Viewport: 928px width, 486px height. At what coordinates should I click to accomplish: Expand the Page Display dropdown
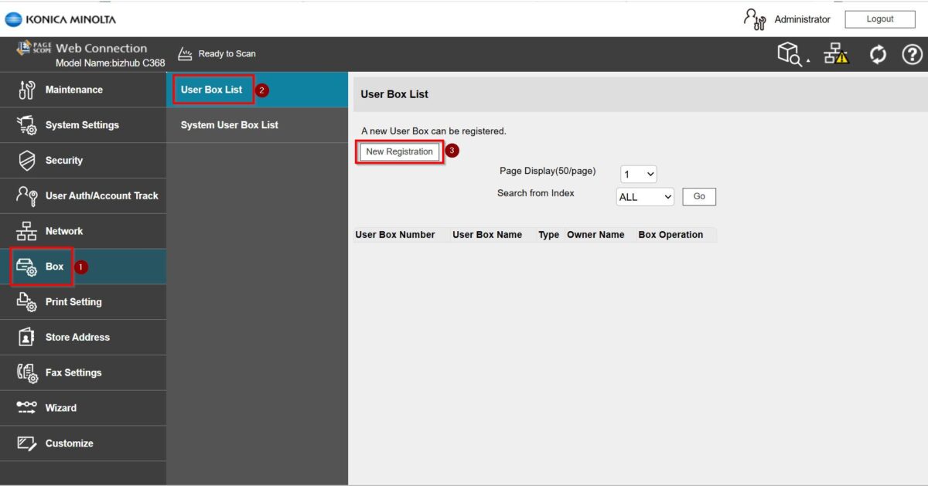click(x=639, y=174)
